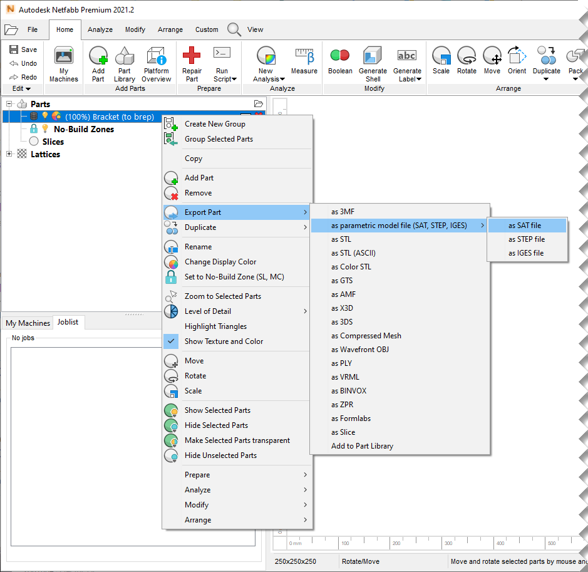The height and width of the screenshot is (572, 588).
Task: Click the magnifier search icon beside View
Action: (x=234, y=29)
